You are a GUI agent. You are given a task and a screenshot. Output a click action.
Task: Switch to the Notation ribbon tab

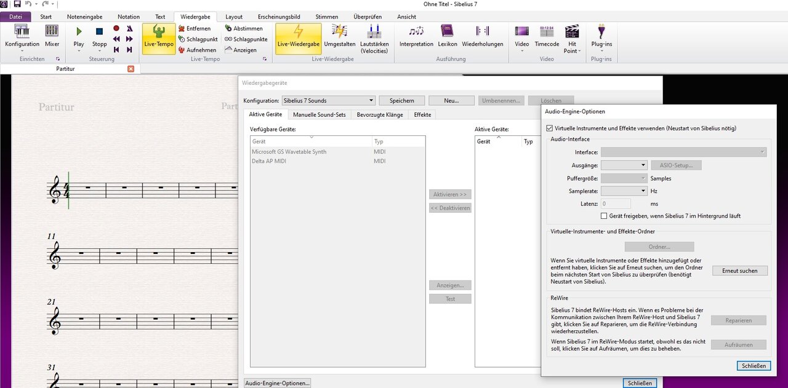129,17
